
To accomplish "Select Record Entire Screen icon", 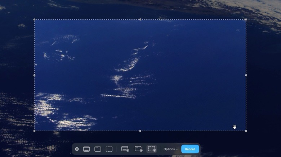I will 125,149.
